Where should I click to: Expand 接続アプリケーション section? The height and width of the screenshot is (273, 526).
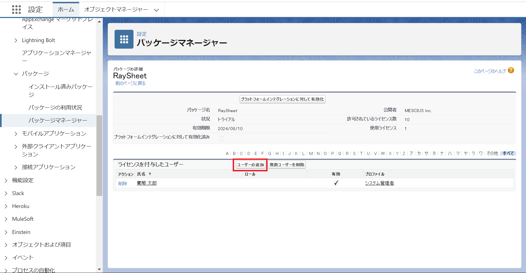point(16,167)
